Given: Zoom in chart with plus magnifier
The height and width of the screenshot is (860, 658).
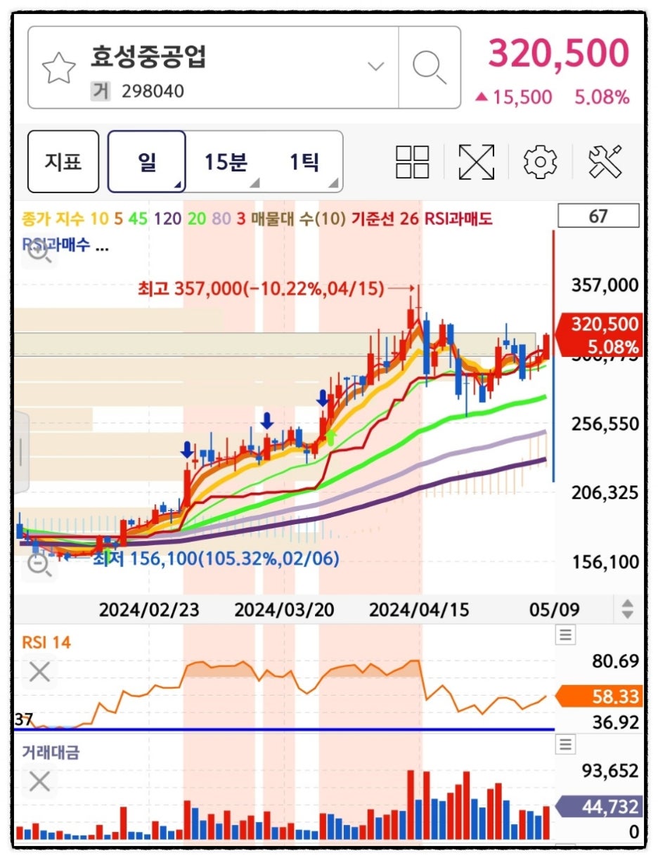Looking at the screenshot, I should pyautogui.click(x=39, y=252).
